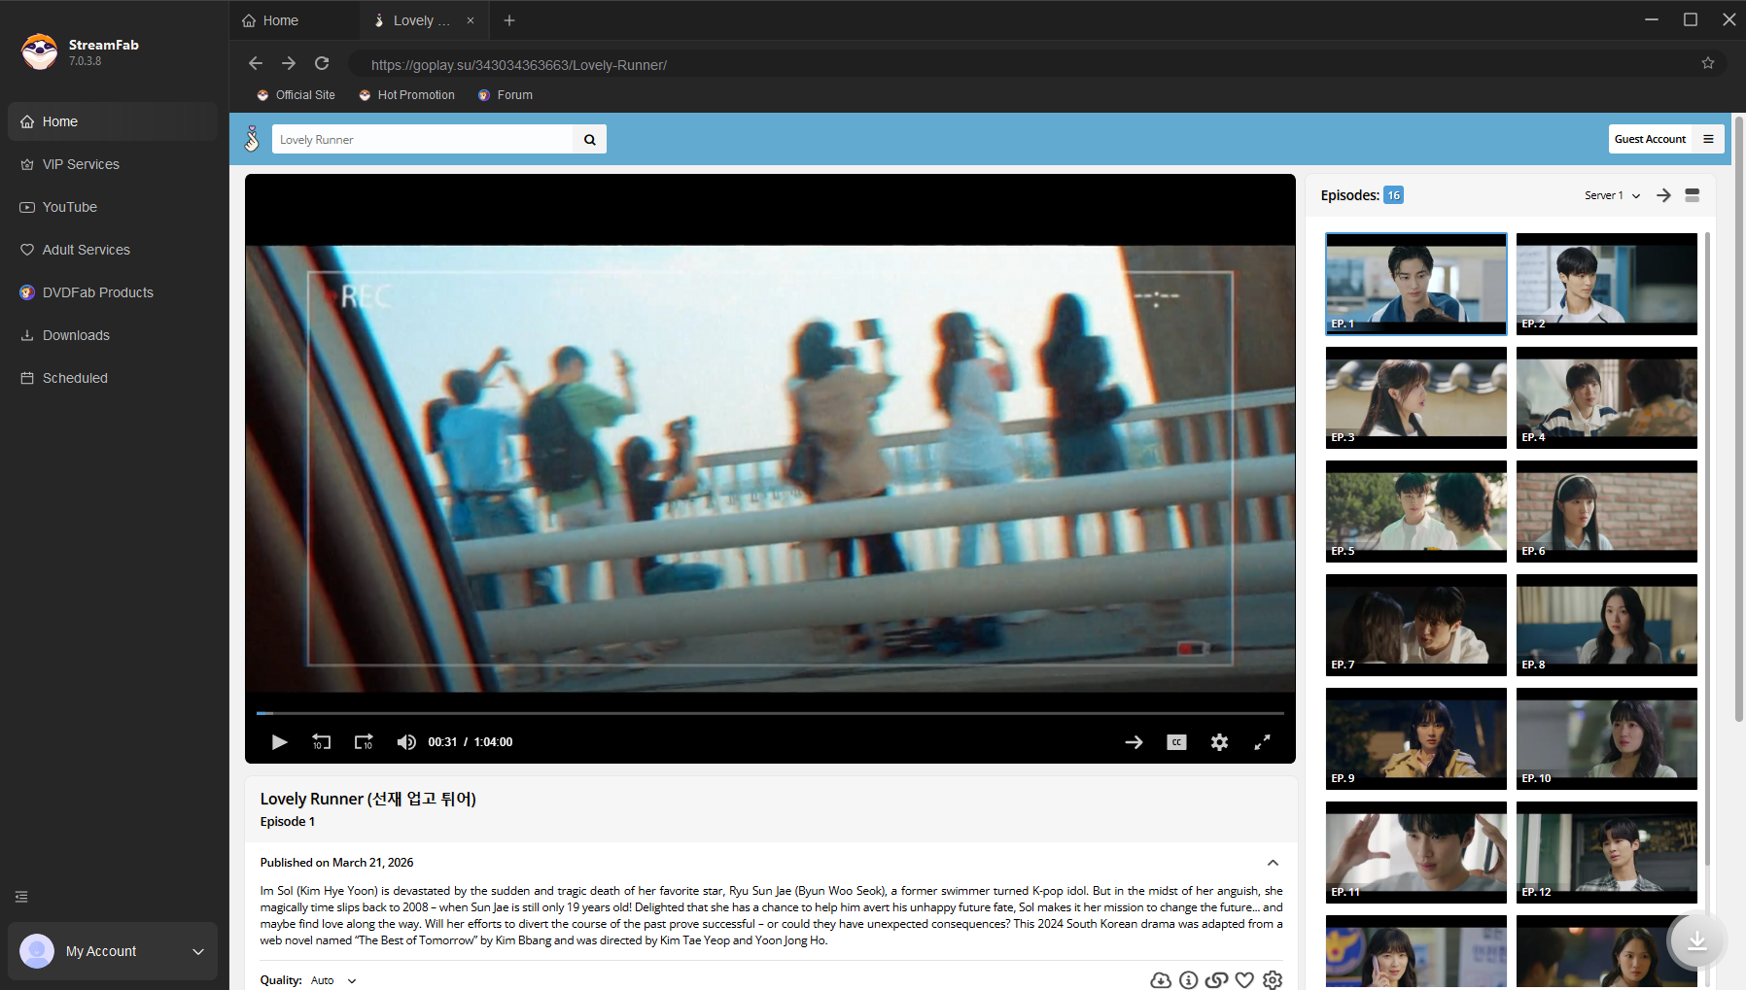The height and width of the screenshot is (990, 1746).
Task: Open the settings gear below the description
Action: (x=1273, y=980)
